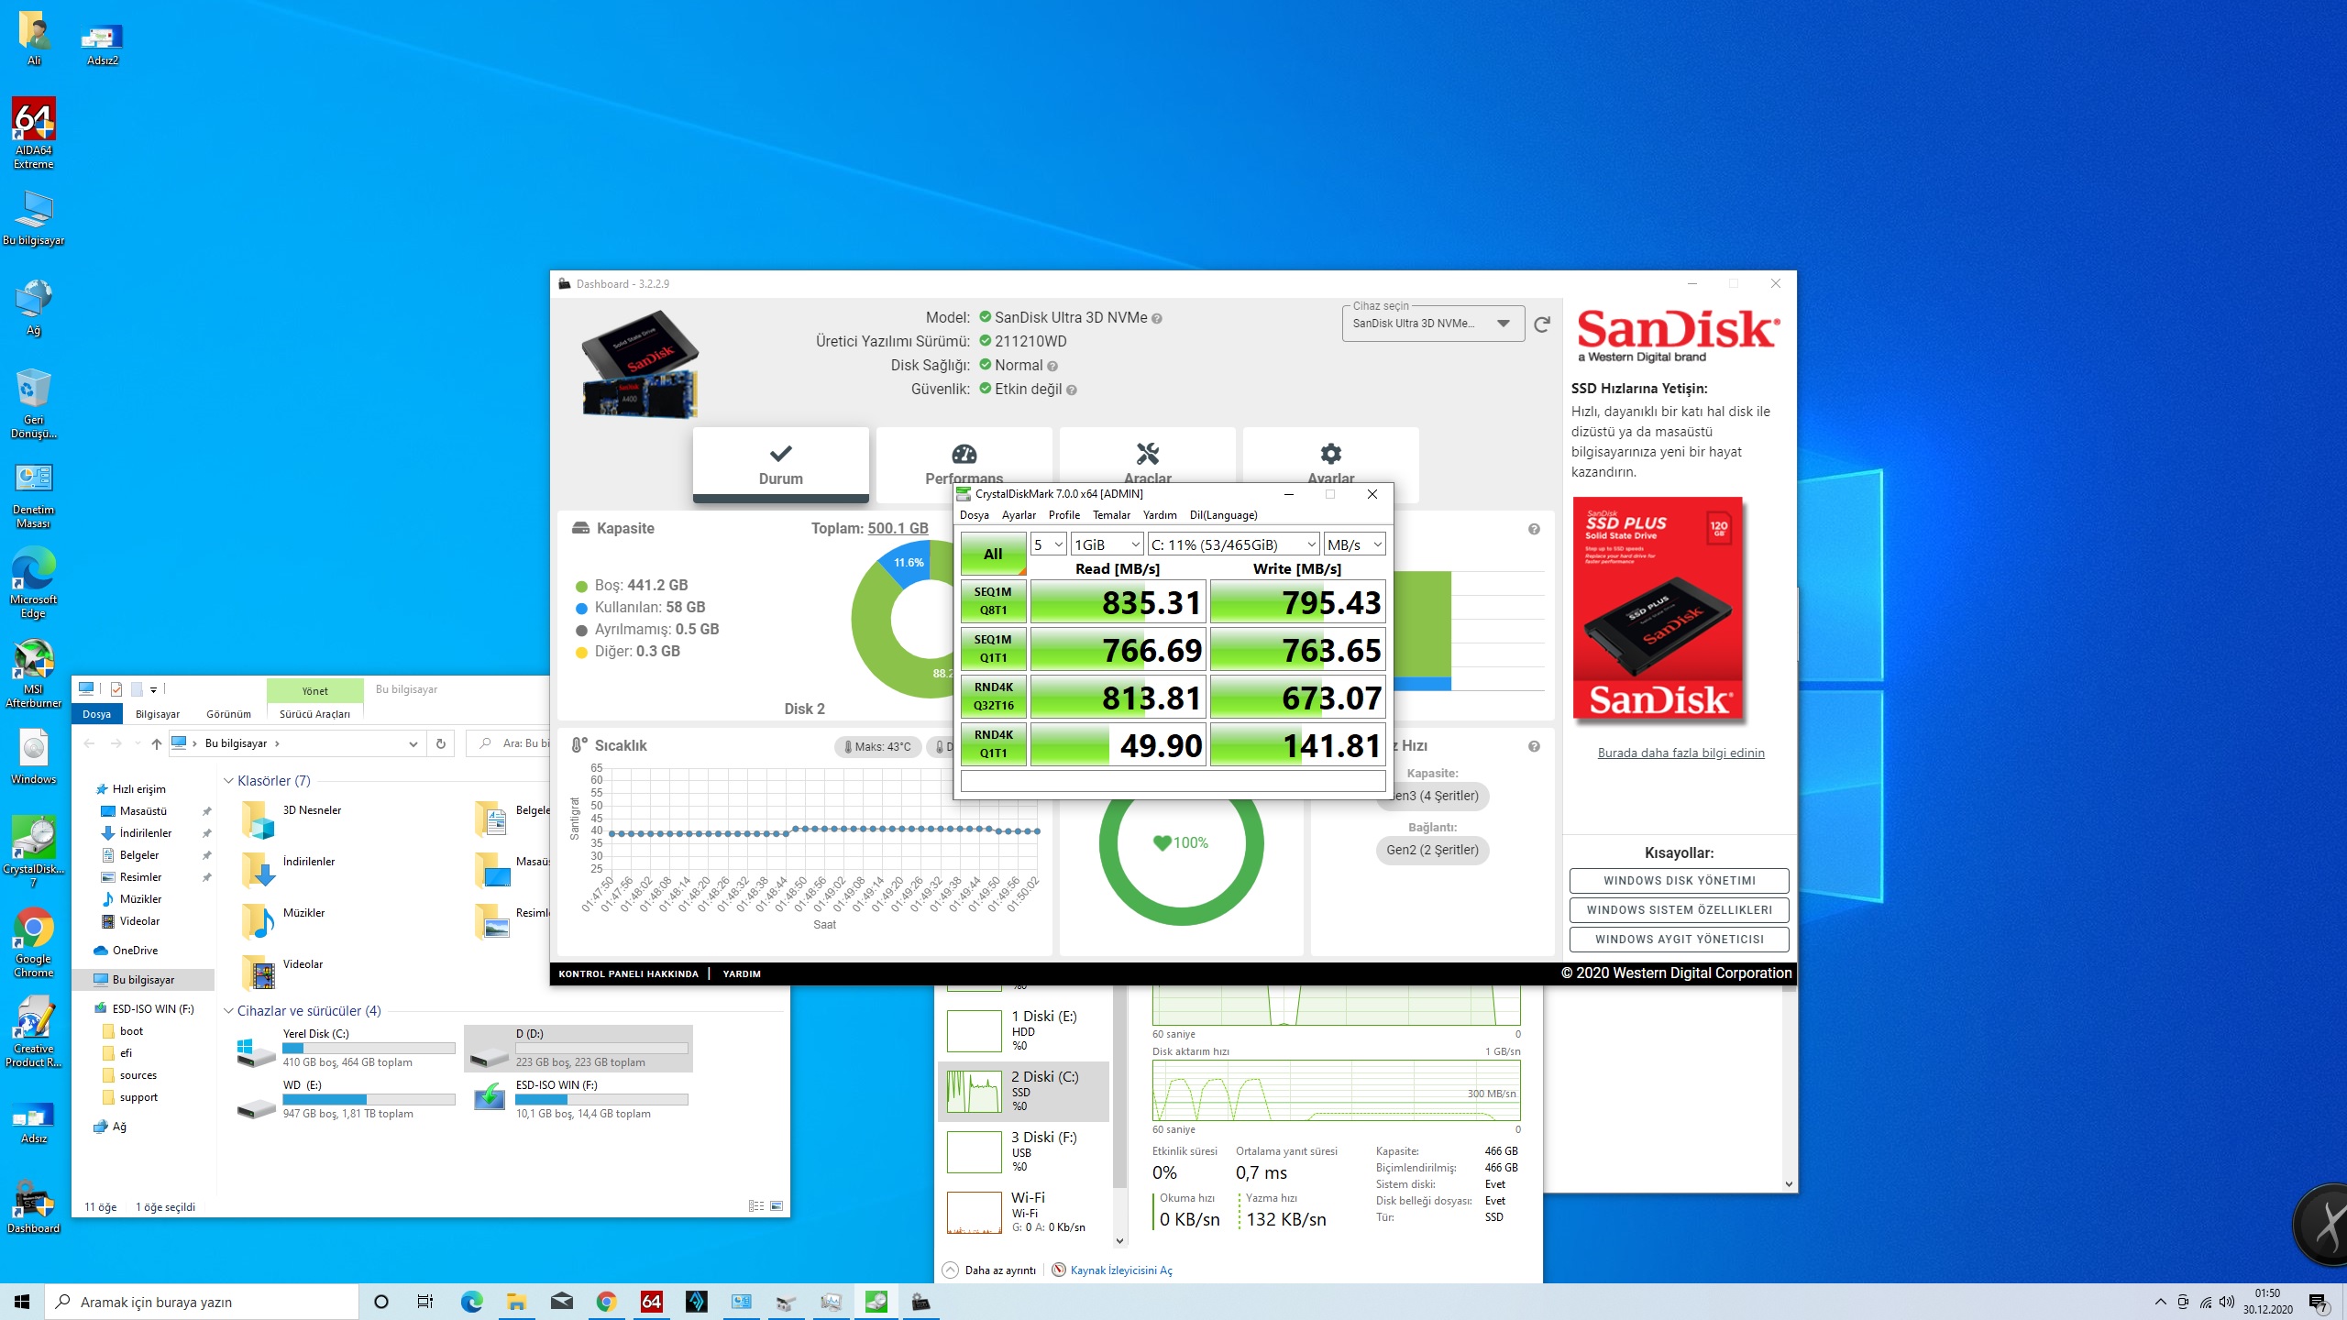Open test size dropdown showing 1GiB

click(1107, 544)
